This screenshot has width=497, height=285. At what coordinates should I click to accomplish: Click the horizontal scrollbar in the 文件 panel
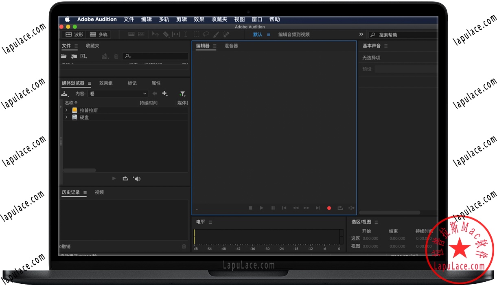pos(79,170)
